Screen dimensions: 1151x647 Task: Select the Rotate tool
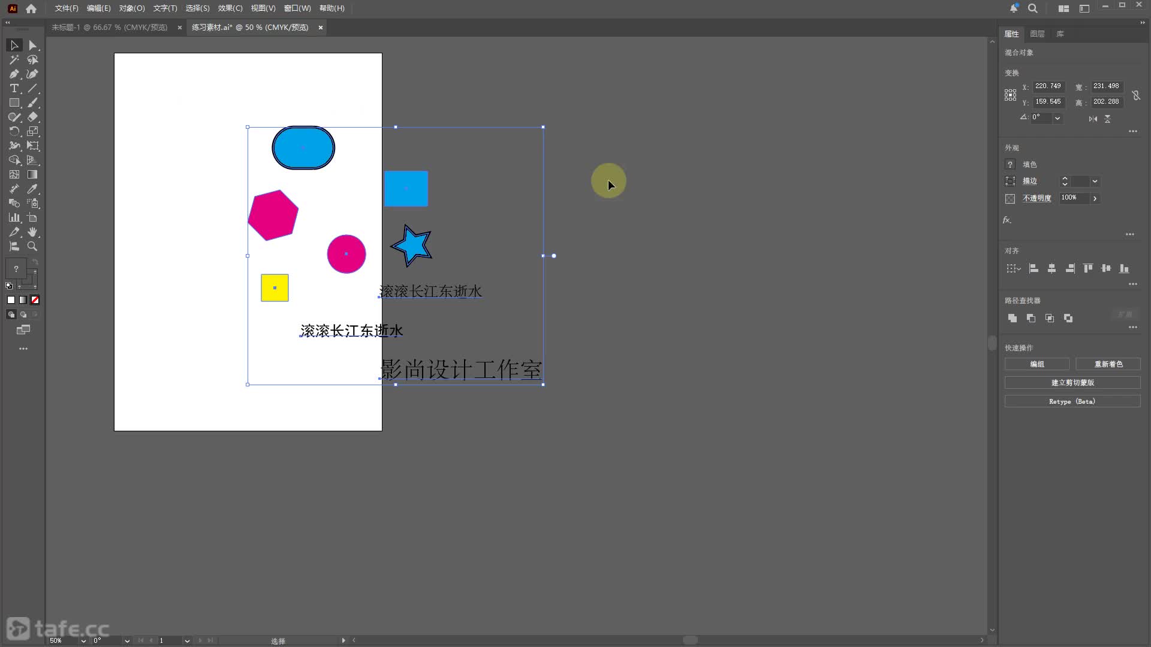click(14, 132)
